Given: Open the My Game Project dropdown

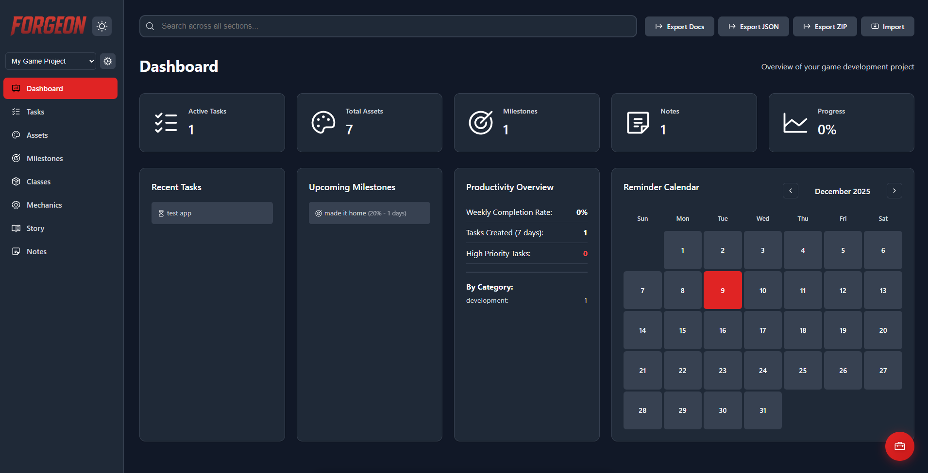Looking at the screenshot, I should 51,61.
